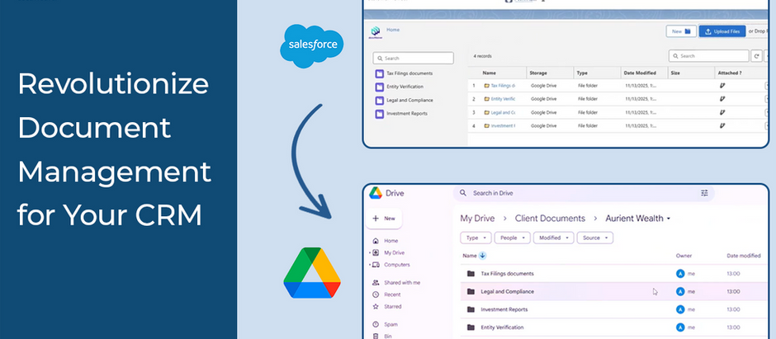
Task: Go to Client Documents in the breadcrumb path
Action: point(550,219)
